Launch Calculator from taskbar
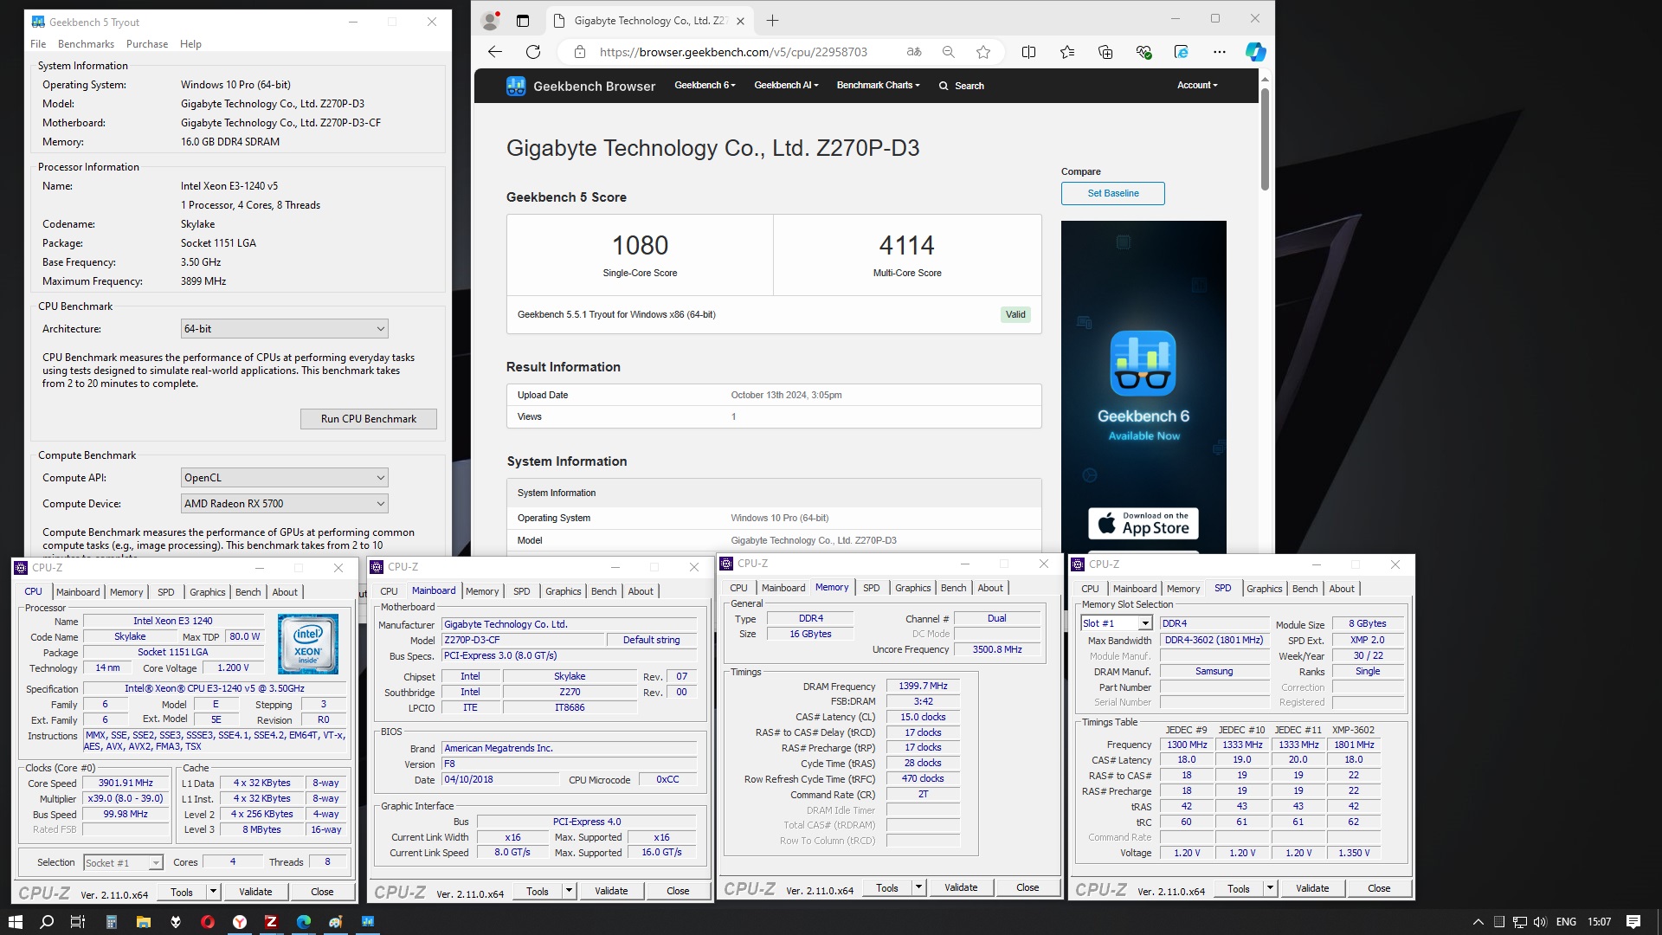Image resolution: width=1662 pixels, height=935 pixels. tap(111, 922)
